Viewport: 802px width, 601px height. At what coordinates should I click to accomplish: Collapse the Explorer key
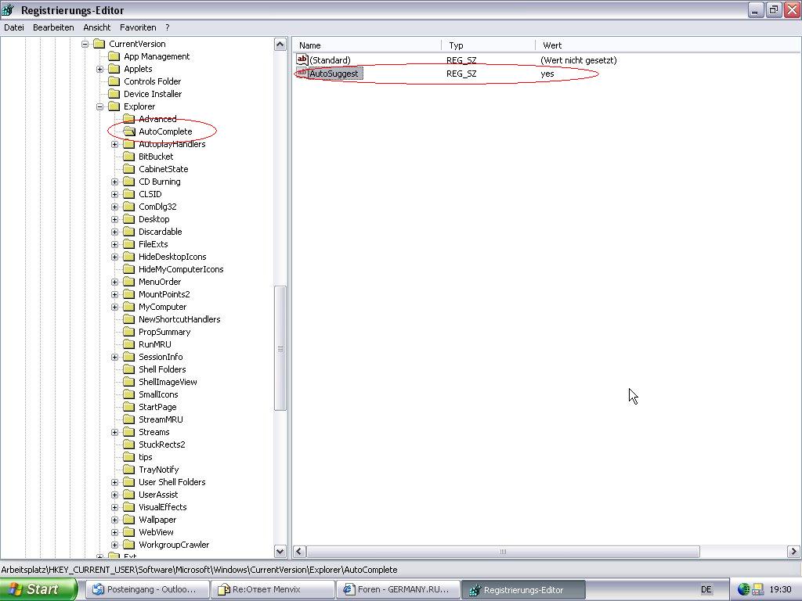pyautogui.click(x=99, y=106)
